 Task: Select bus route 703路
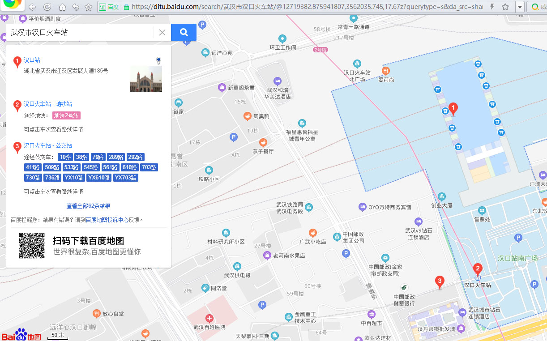pyautogui.click(x=149, y=167)
